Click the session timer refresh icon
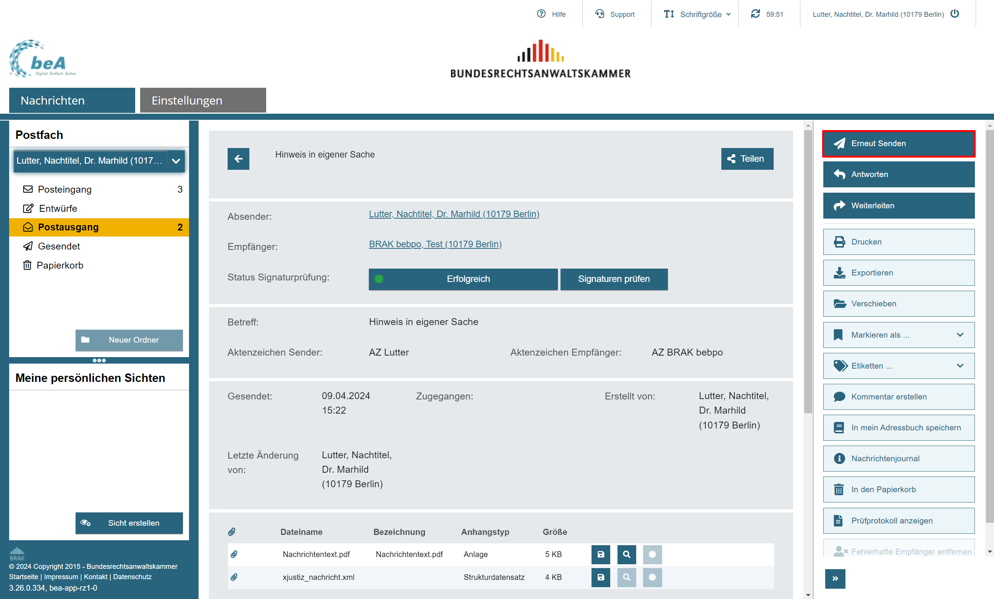The image size is (994, 599). [755, 14]
